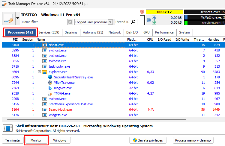Click the SearchHost.exe process icon
The image size is (225, 146).
click(x=45, y=109)
